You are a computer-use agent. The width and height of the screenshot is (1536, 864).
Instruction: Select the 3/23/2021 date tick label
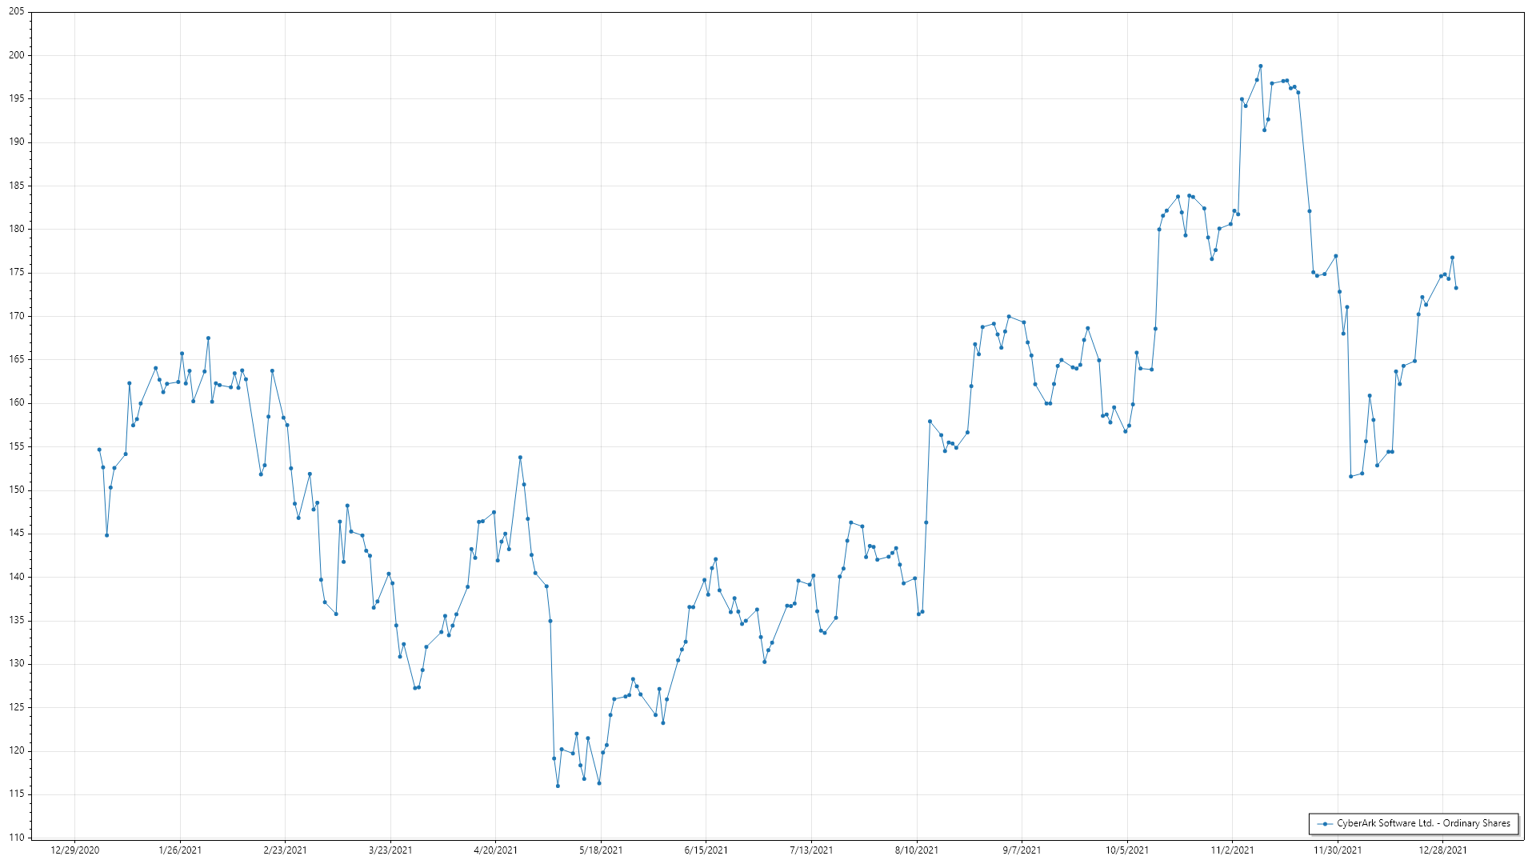point(390,850)
